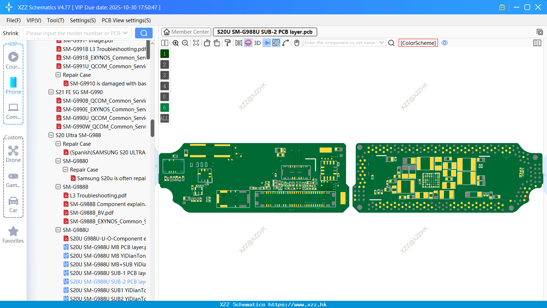547x308 pixels.
Task: Open the VIP(V) menu
Action: (34, 20)
